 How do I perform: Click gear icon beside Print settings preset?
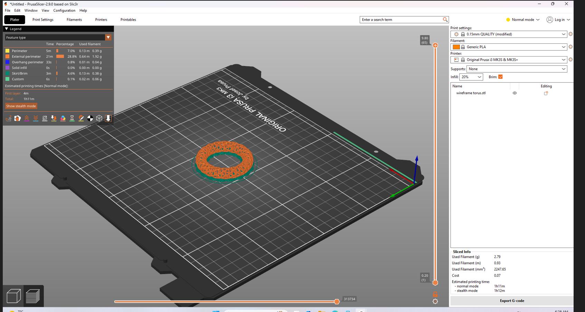coord(570,34)
